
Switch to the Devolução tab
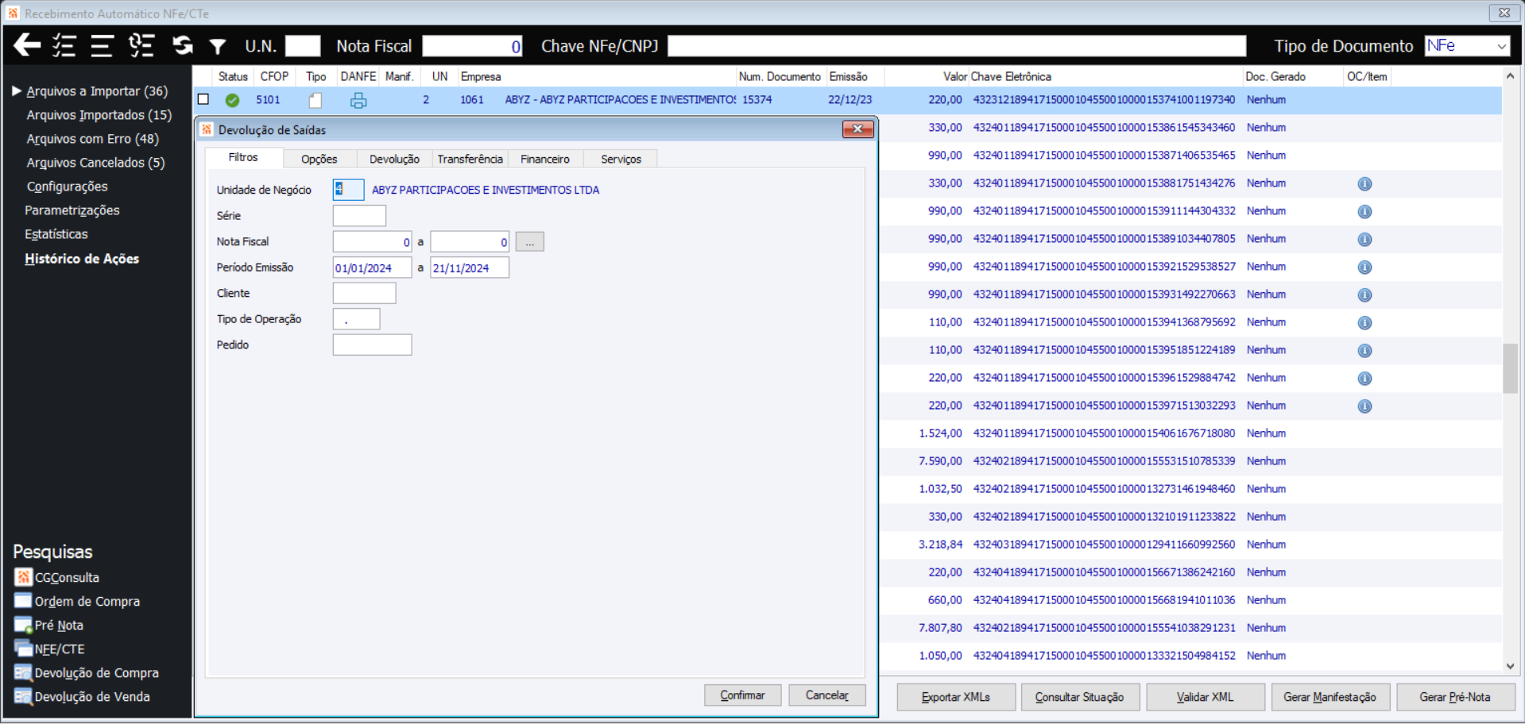(394, 159)
